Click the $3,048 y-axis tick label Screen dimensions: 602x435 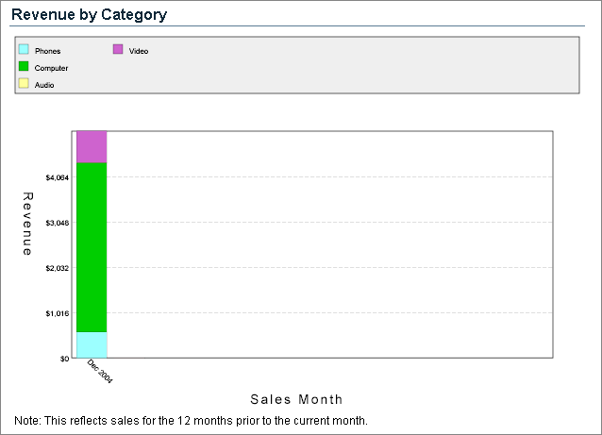(x=58, y=223)
